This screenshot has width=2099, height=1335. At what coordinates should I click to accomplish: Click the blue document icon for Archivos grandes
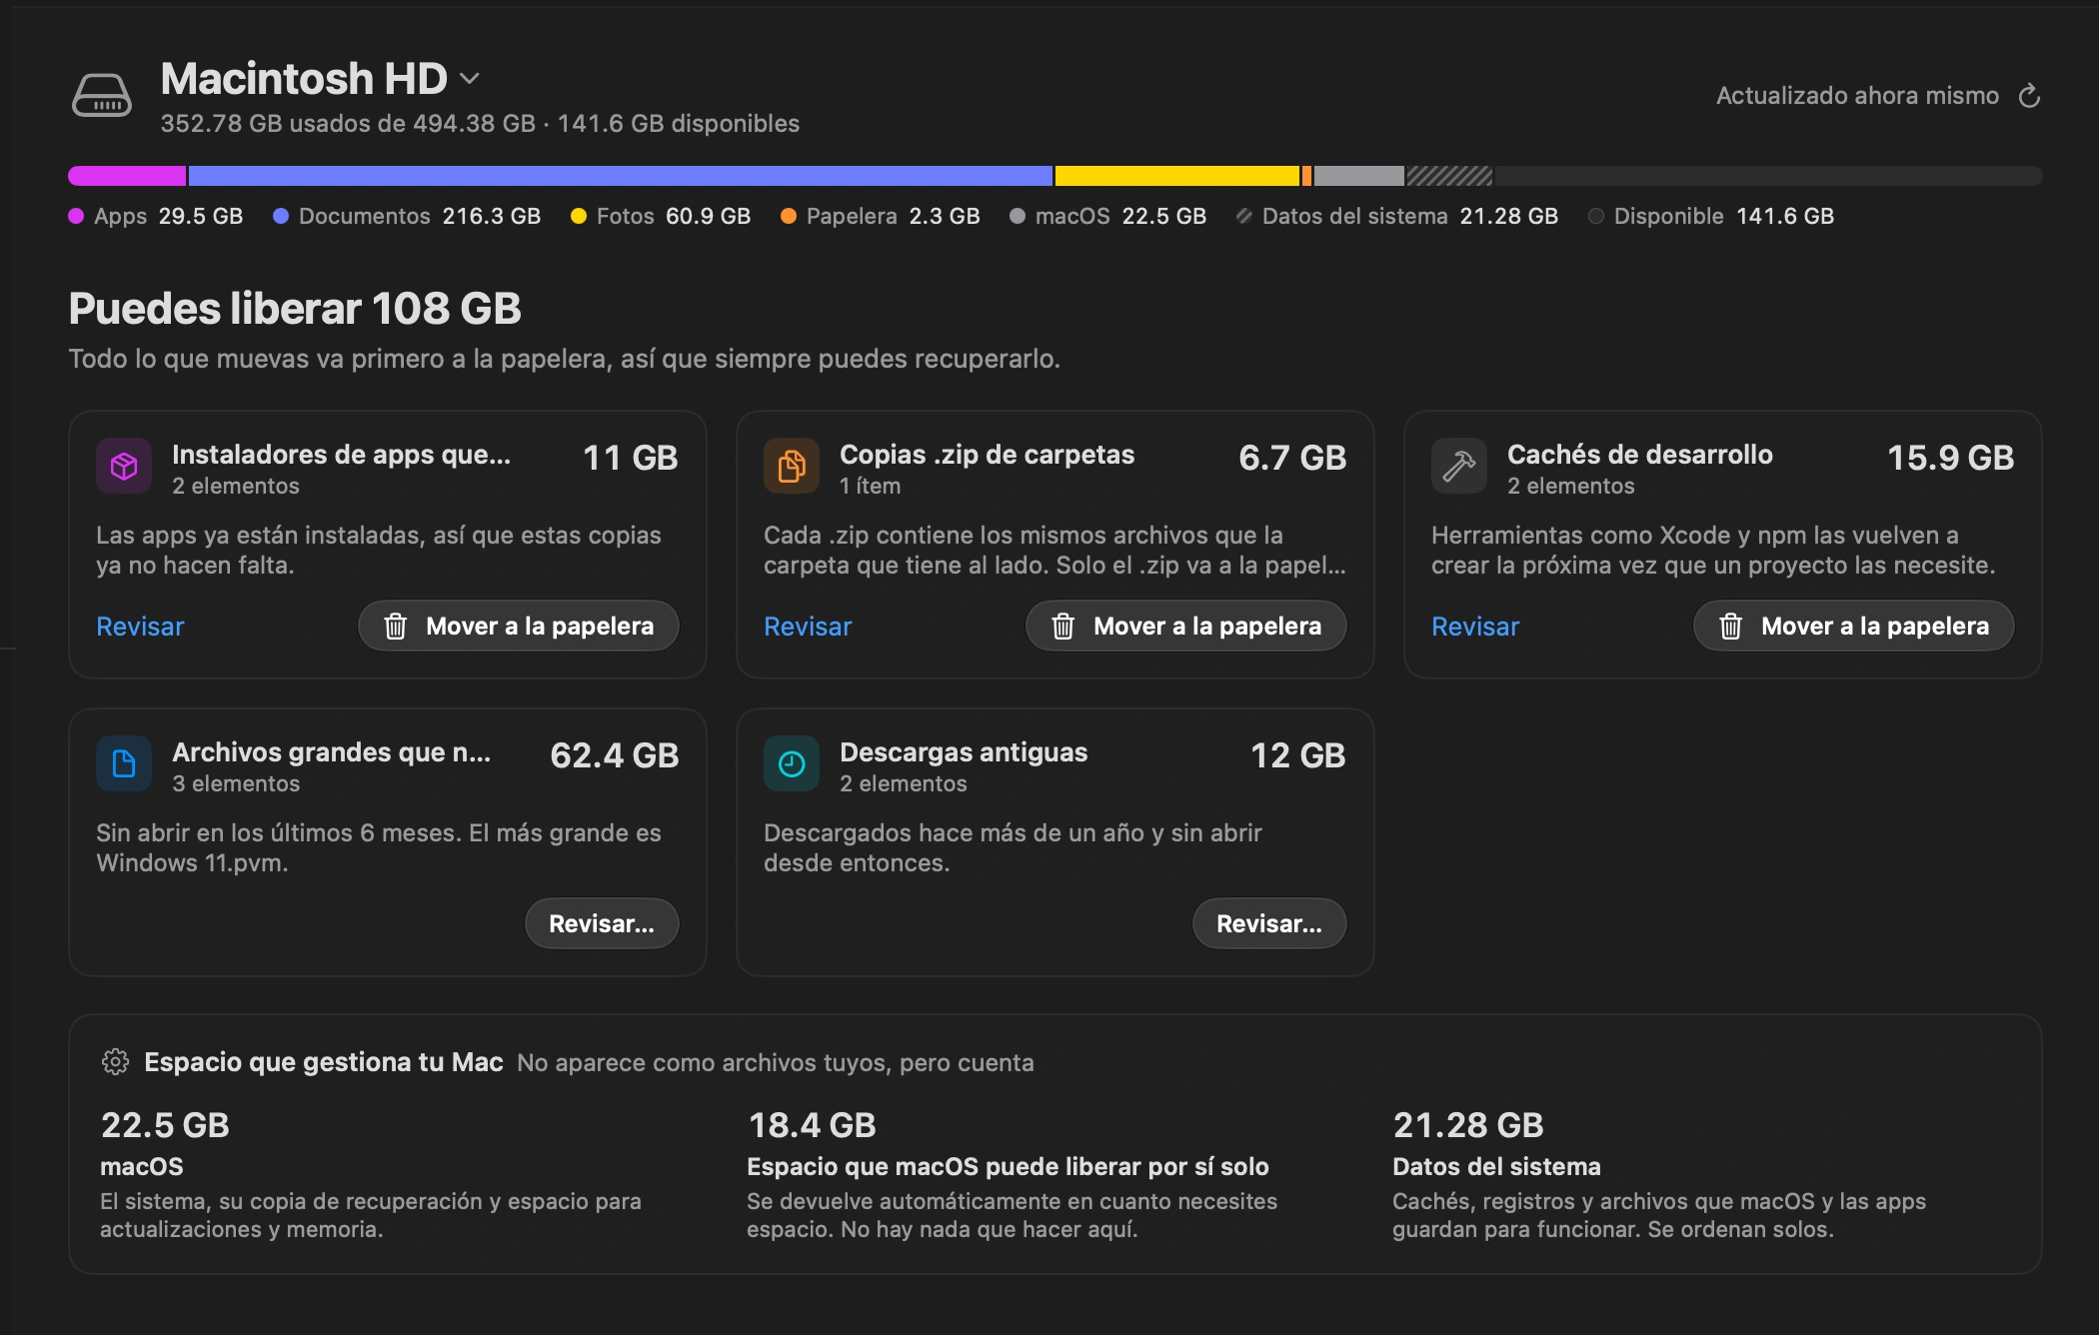[124, 763]
